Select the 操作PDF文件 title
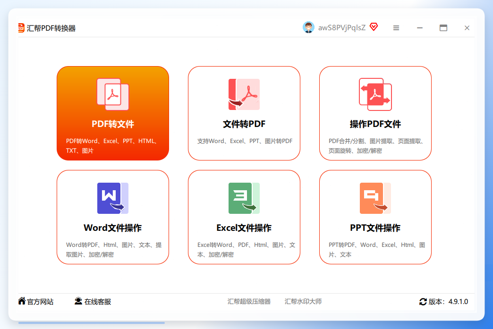 pos(375,124)
